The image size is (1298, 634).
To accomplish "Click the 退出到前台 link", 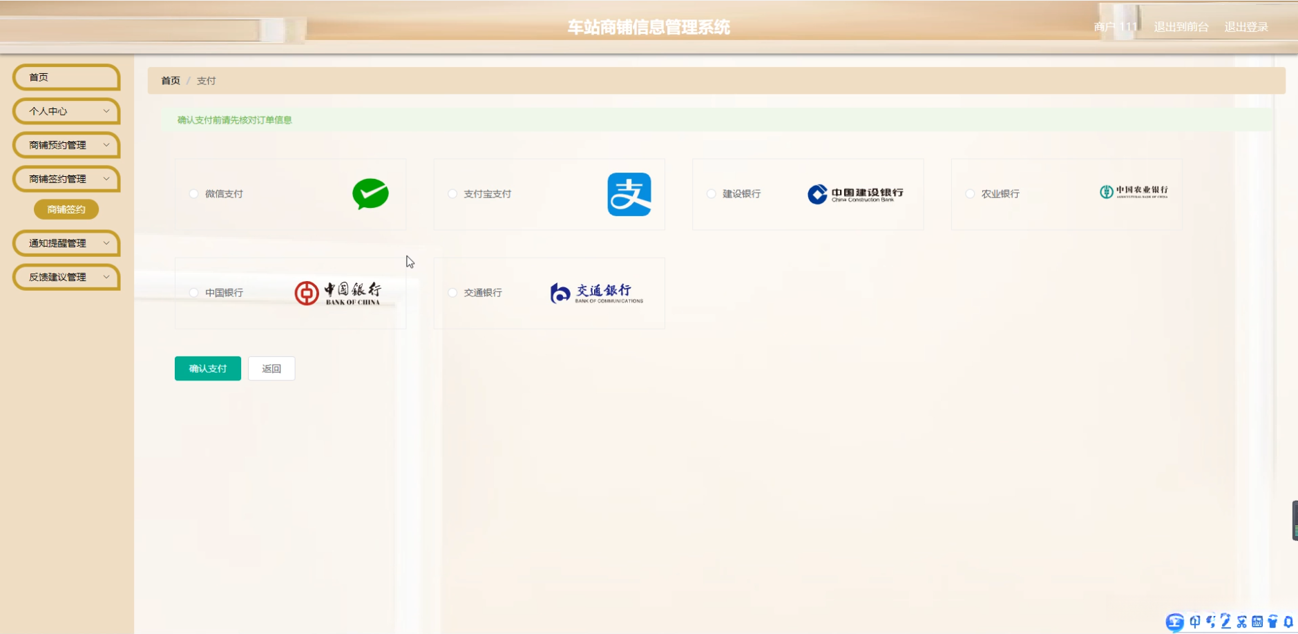I will 1181,27.
